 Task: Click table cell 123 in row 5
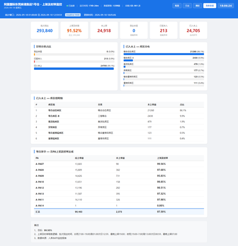click(x=149, y=133)
